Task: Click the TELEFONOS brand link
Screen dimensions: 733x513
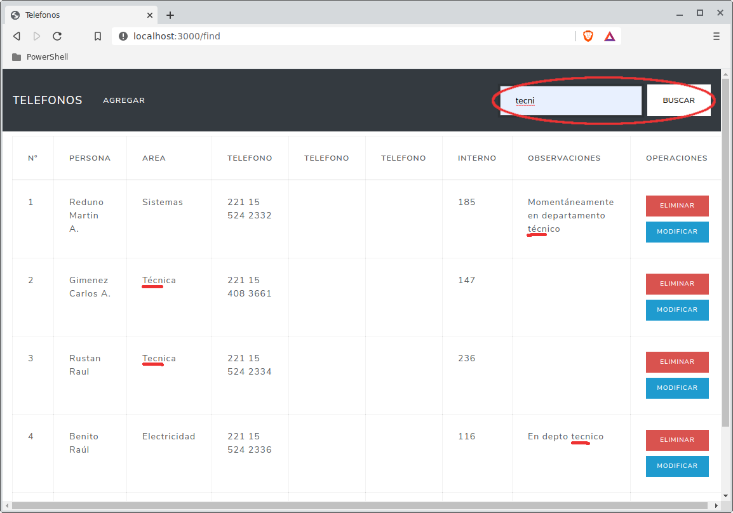Action: (48, 100)
